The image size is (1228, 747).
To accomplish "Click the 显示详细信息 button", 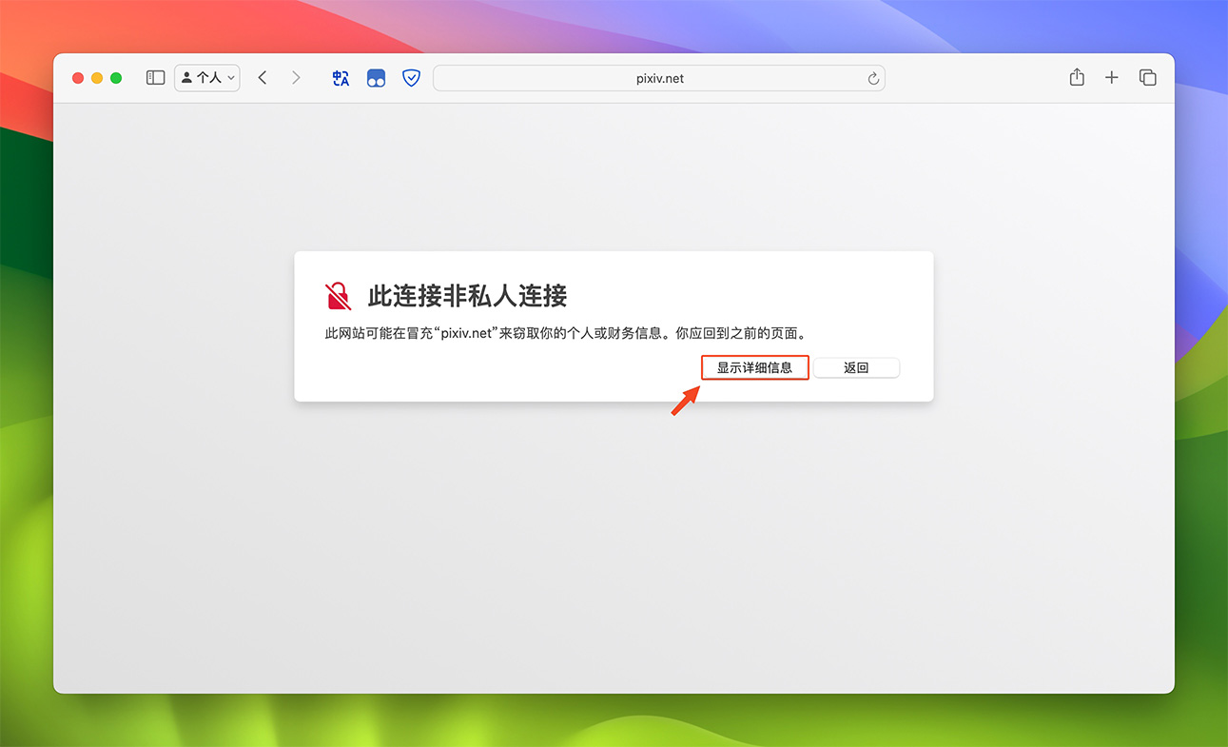I will tap(755, 367).
